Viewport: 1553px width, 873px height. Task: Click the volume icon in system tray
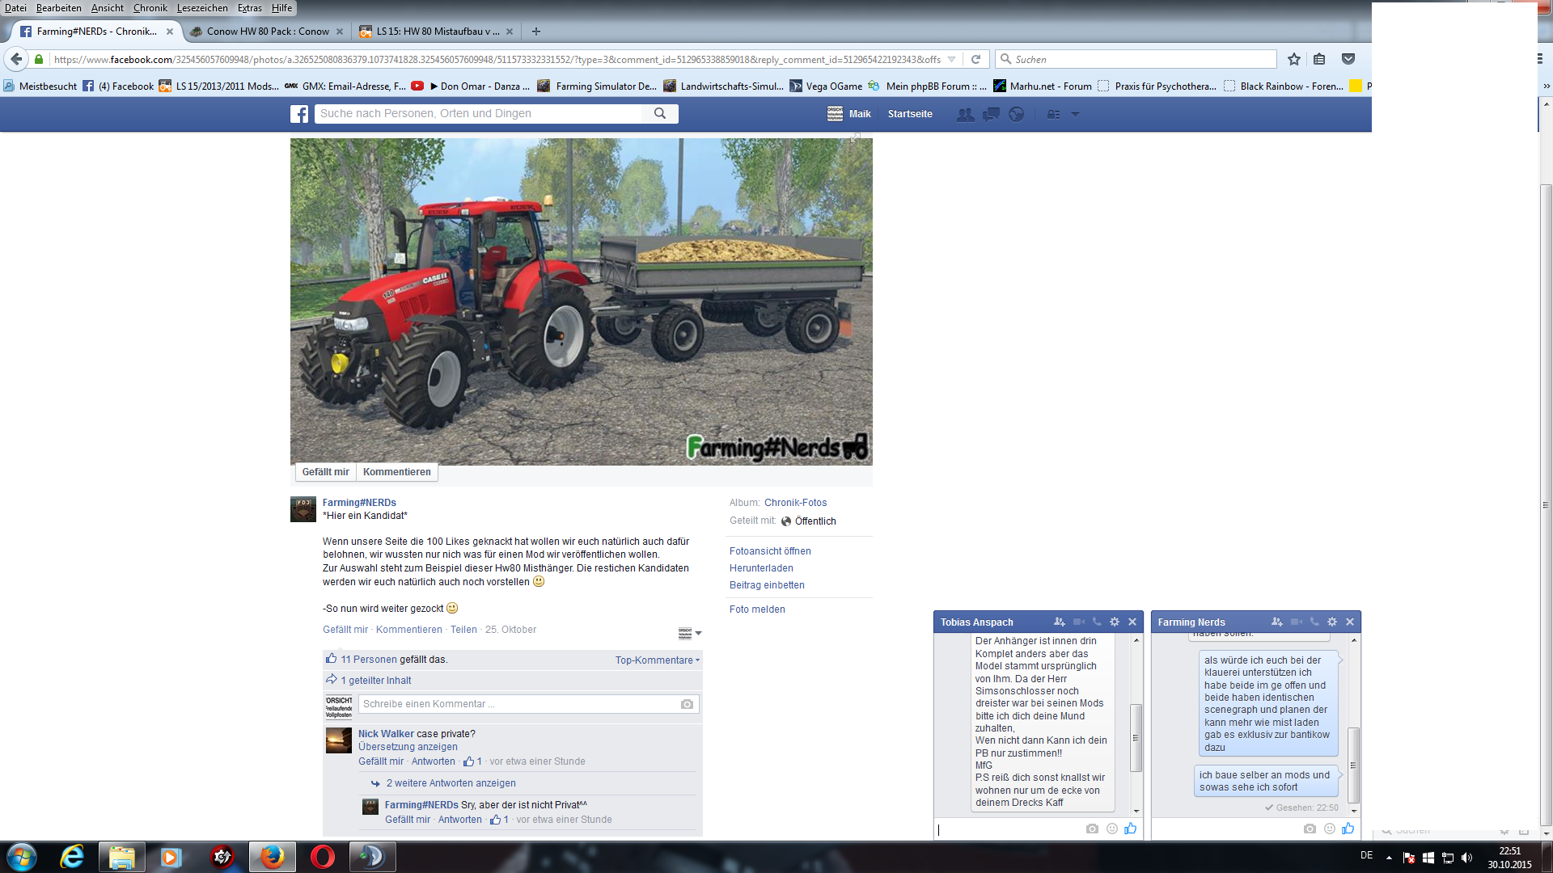1467,858
